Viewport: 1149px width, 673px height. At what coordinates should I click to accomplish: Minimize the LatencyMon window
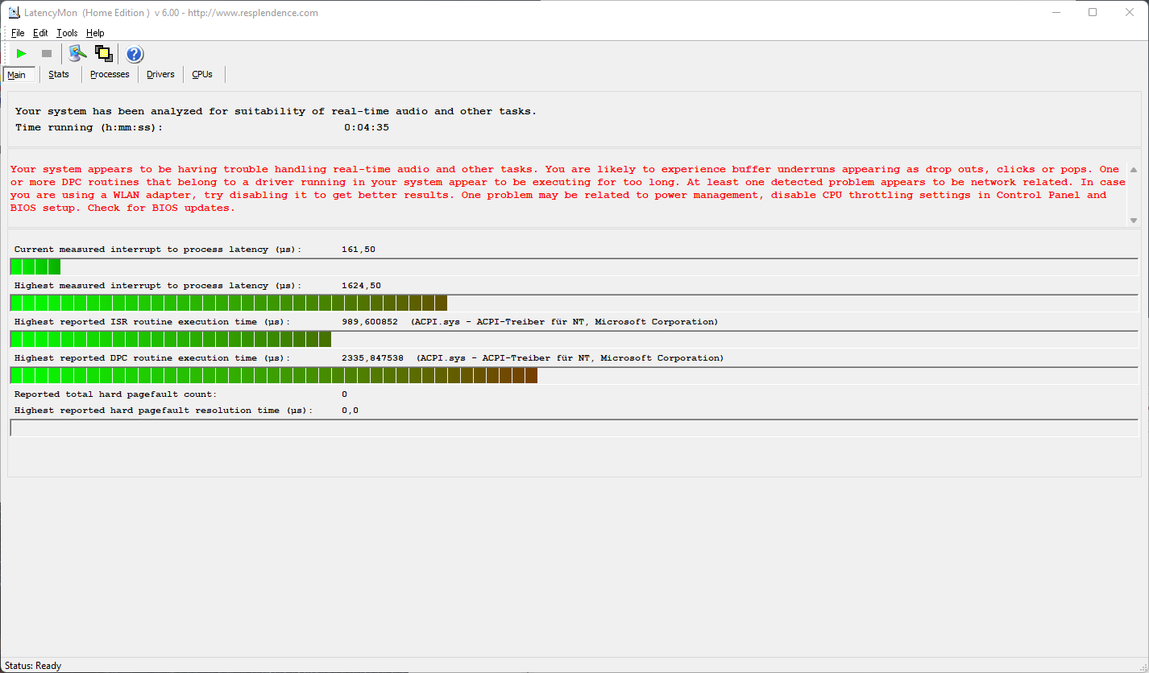click(1056, 12)
